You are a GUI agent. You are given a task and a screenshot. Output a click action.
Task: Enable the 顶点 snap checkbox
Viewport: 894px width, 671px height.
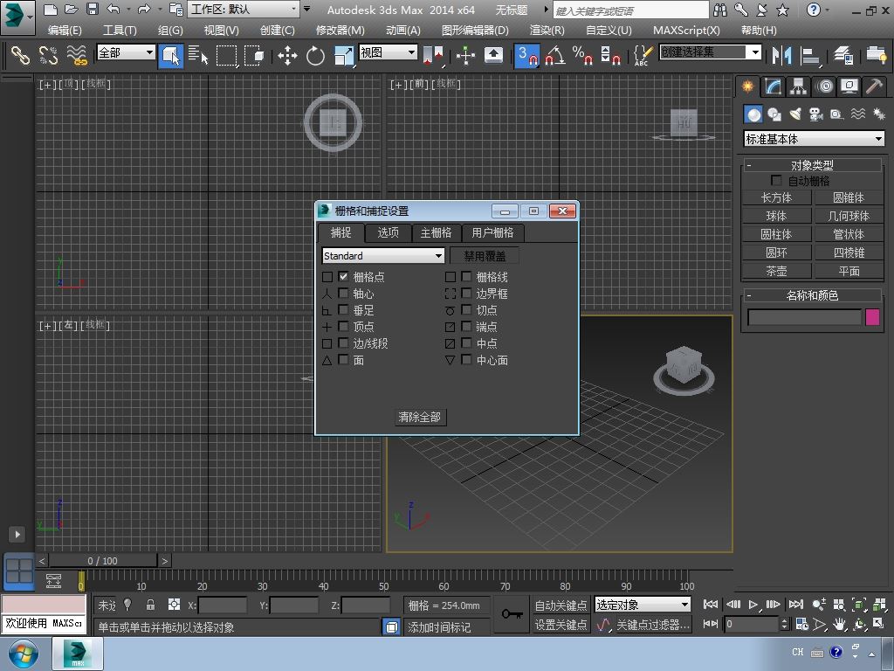point(343,327)
